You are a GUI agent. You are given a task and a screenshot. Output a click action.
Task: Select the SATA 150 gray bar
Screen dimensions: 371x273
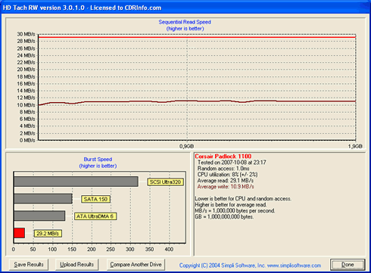pyautogui.click(x=43, y=199)
